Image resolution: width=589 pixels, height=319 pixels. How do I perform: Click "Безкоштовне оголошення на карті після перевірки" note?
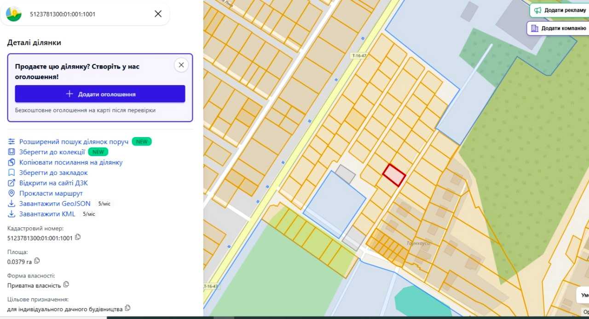pyautogui.click(x=85, y=110)
